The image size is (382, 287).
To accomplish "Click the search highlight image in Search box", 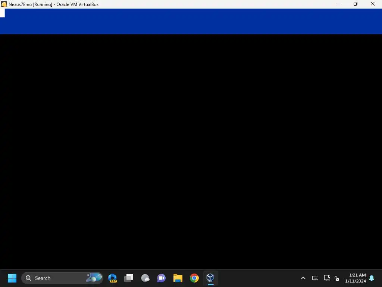I will pyautogui.click(x=94, y=278).
